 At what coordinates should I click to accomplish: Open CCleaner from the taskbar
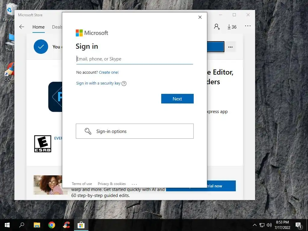66,225
